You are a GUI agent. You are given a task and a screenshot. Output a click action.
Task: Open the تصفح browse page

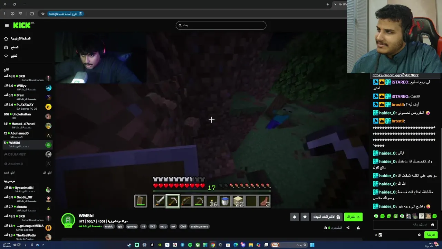(11, 47)
